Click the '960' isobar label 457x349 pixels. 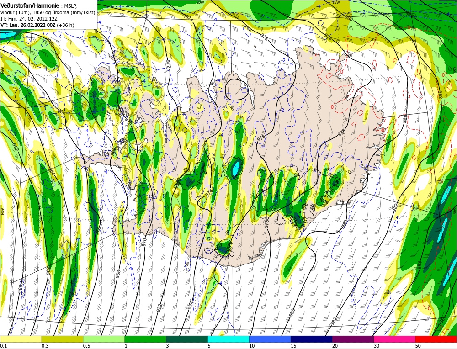coord(20,288)
